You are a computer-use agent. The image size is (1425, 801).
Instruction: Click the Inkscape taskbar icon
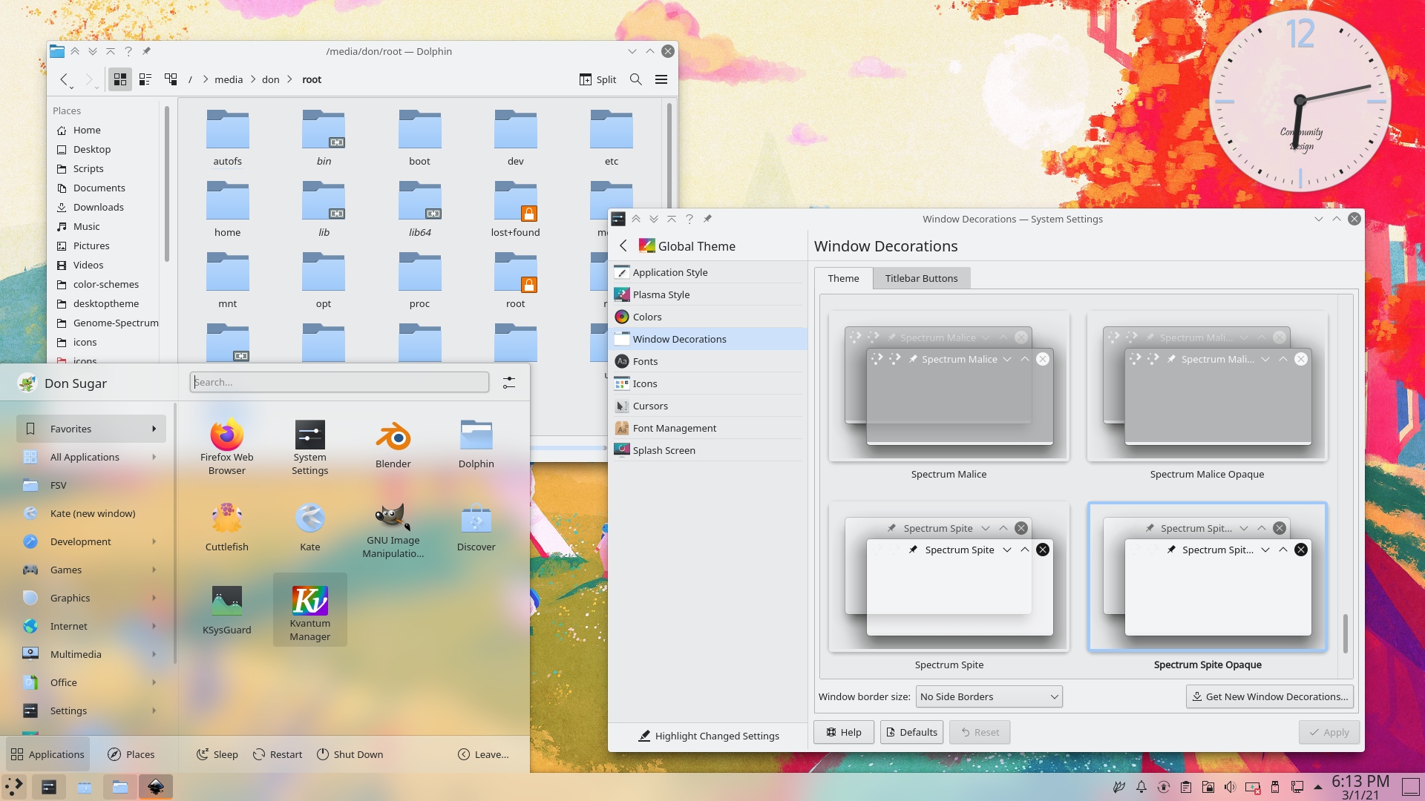[x=156, y=787]
